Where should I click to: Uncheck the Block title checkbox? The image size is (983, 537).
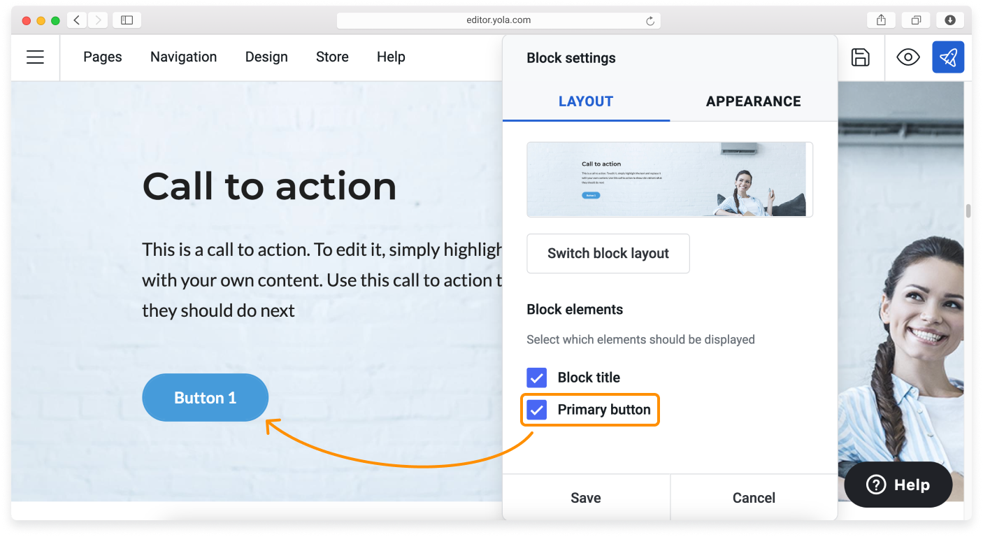tap(536, 378)
